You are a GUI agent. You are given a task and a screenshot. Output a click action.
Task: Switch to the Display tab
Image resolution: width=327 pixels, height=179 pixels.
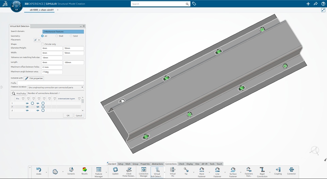tap(190, 164)
